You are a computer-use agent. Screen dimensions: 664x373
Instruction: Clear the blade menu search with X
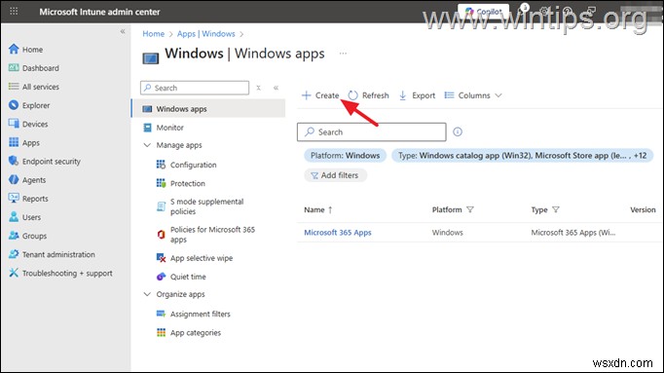click(x=258, y=88)
